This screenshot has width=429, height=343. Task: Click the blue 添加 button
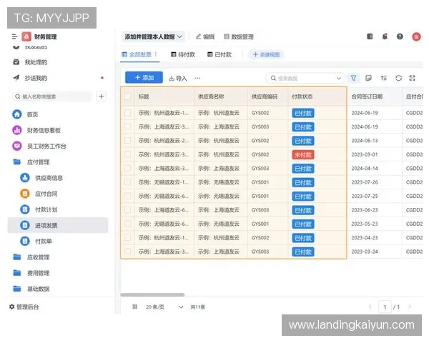point(144,77)
